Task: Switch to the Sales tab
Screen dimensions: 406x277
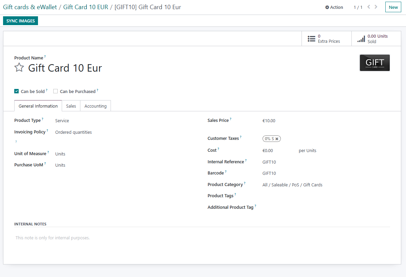Action: click(71, 106)
